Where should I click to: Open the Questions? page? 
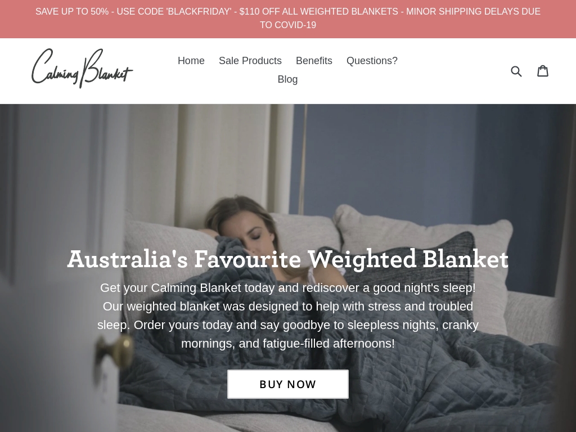(372, 61)
